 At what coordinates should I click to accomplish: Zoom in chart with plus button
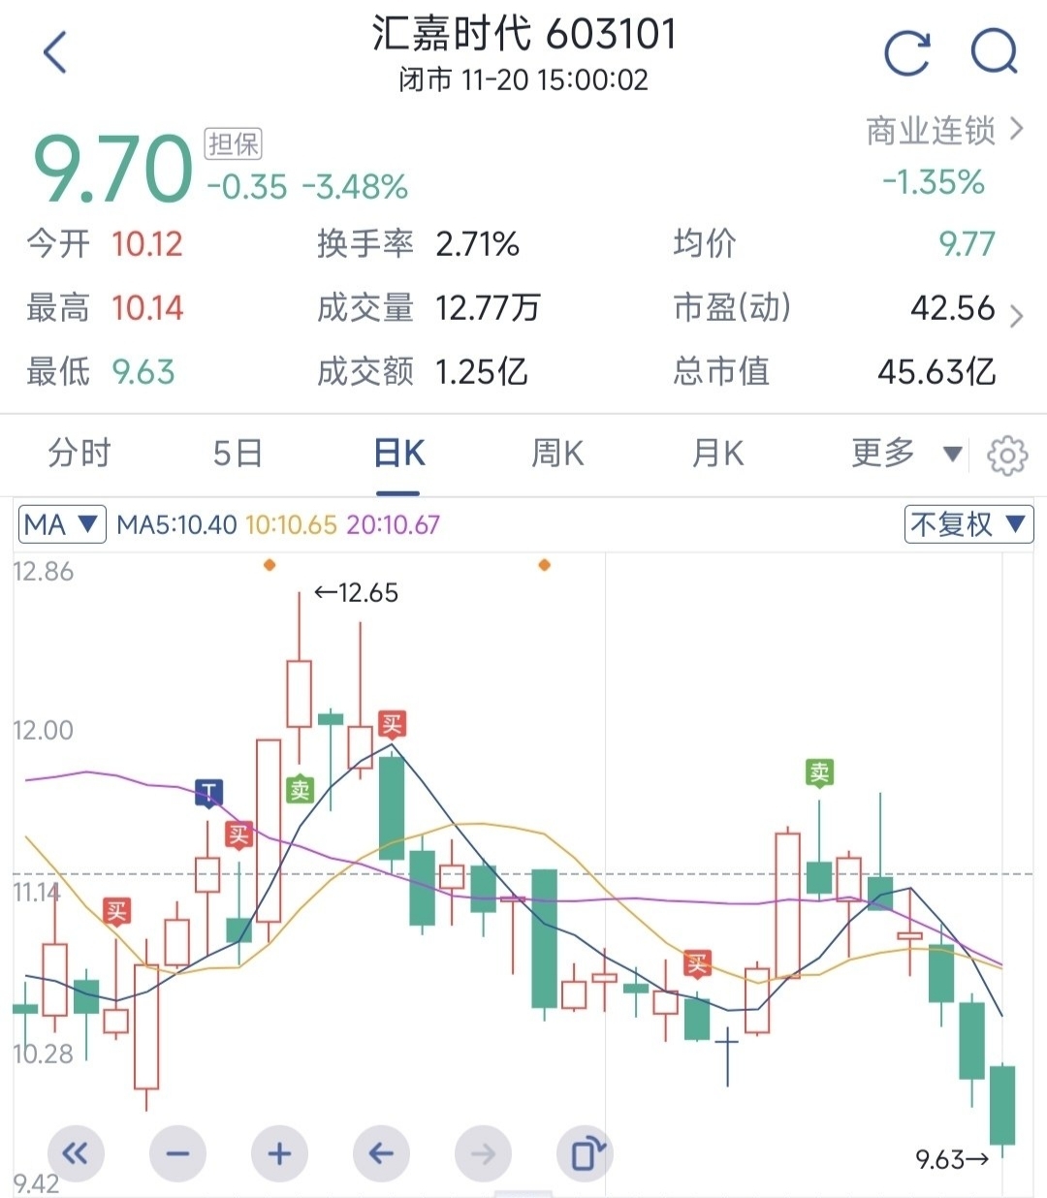click(x=279, y=1153)
